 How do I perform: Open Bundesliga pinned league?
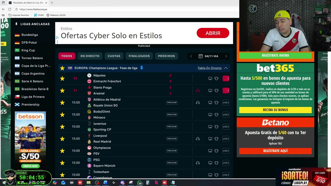(x=29, y=35)
